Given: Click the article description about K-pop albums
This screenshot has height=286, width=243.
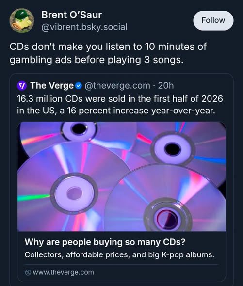Looking at the screenshot, I should tap(119, 254).
